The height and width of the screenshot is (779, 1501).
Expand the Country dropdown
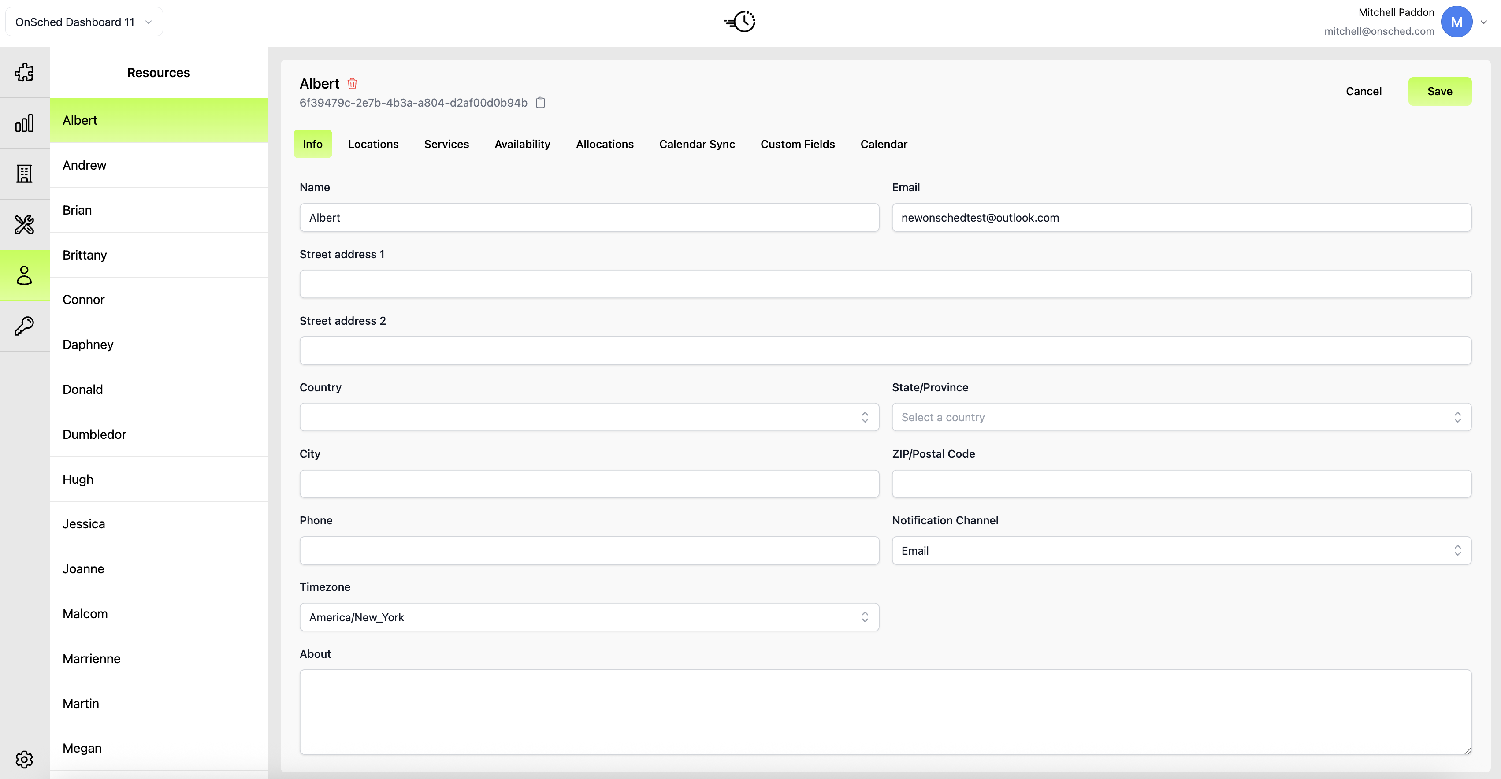(588, 417)
